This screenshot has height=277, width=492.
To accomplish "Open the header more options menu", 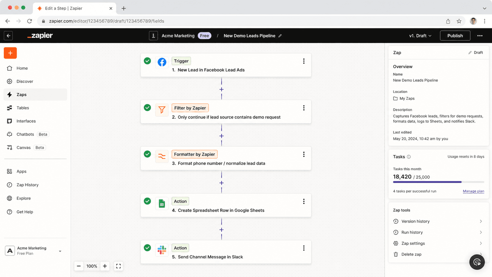I will 480,36.
